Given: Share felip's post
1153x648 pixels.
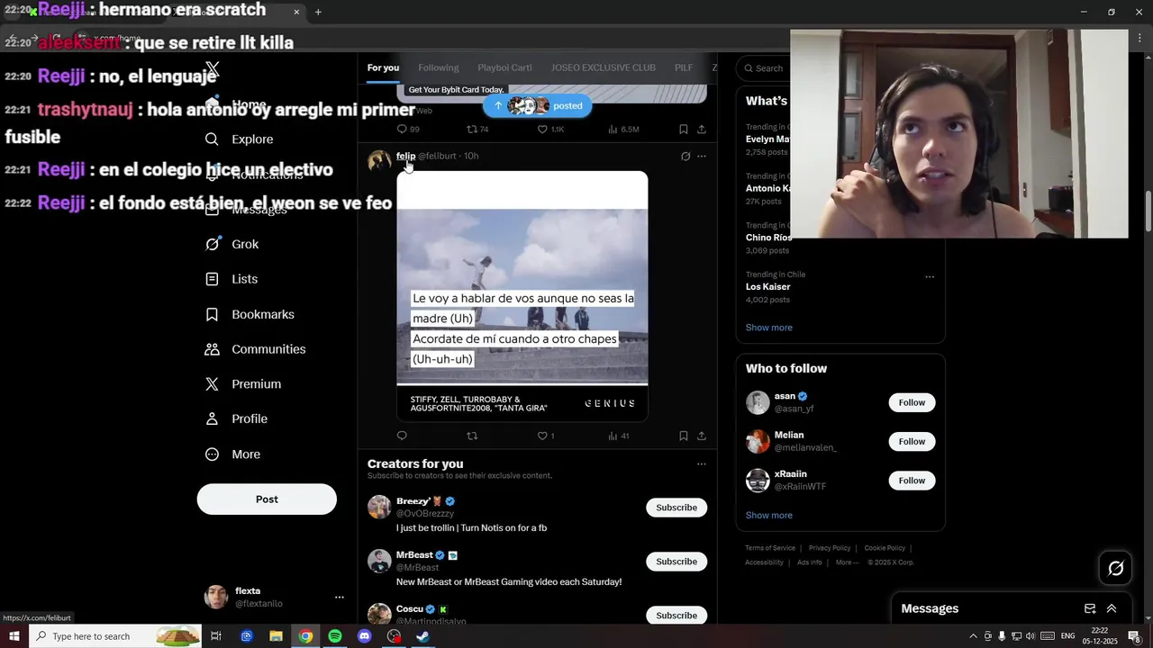Looking at the screenshot, I should coord(702,436).
